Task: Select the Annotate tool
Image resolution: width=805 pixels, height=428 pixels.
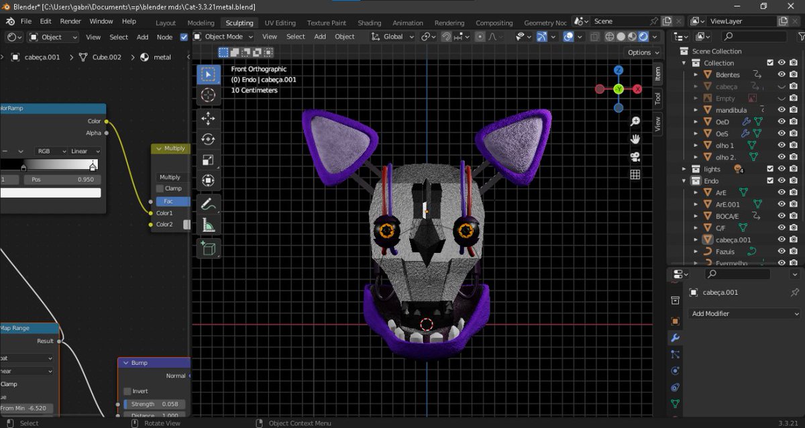Action: coord(208,203)
